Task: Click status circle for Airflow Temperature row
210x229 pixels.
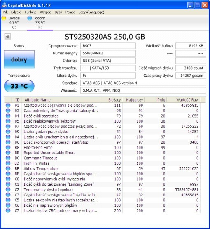Action: 8,168
